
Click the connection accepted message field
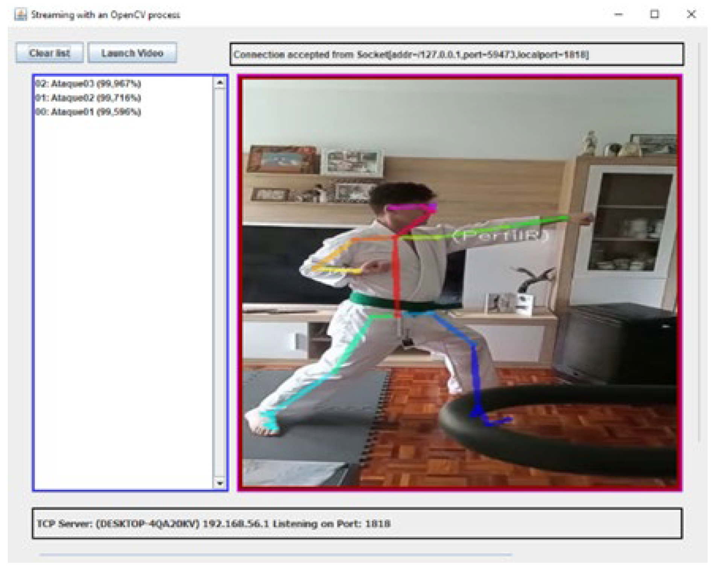tap(456, 55)
